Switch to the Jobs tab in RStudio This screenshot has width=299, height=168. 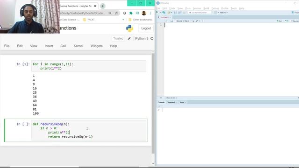pos(182,103)
